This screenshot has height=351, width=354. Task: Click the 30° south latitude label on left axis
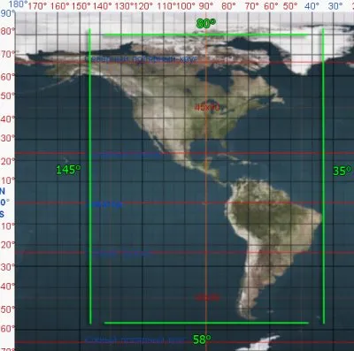(x=8, y=267)
